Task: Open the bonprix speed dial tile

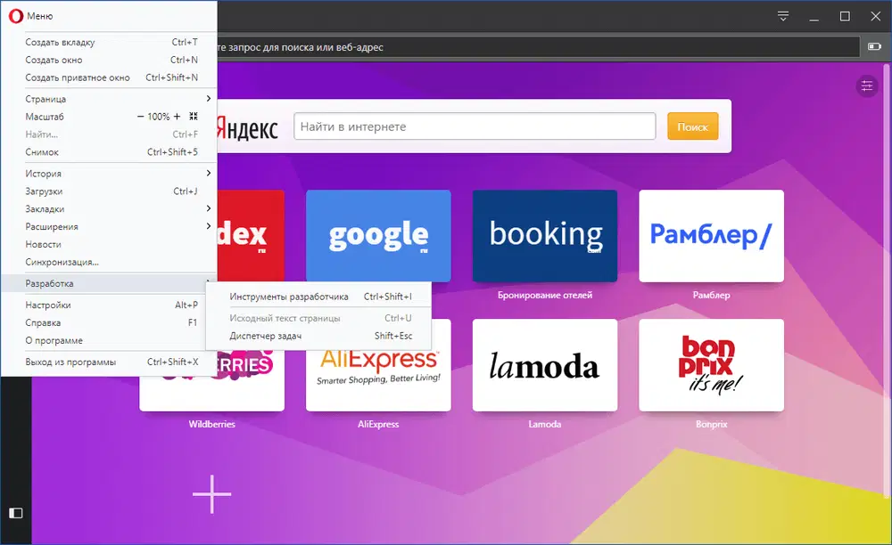Action: click(x=711, y=364)
